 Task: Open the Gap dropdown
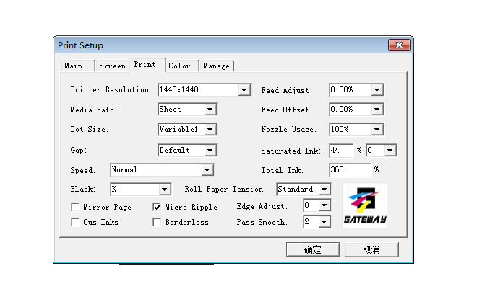[x=210, y=151]
